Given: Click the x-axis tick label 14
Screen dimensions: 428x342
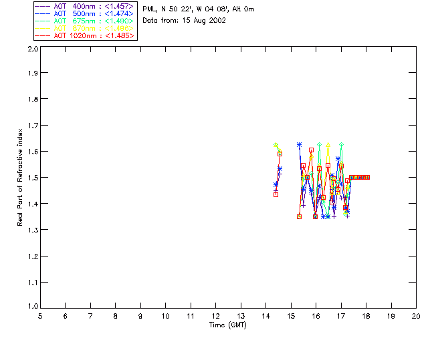Looking at the screenshot, I should pos(266,316).
